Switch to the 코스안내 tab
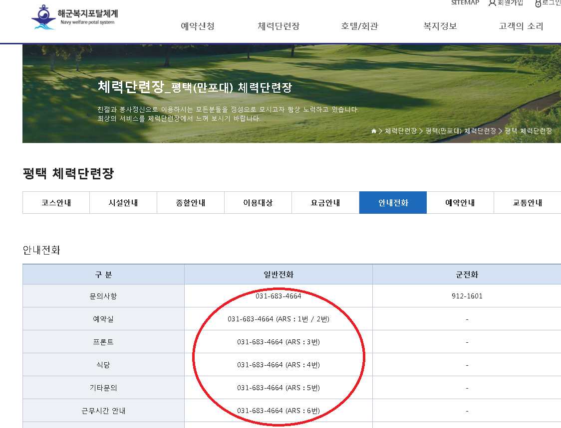Viewport: 561px width, 428px height. [55, 202]
